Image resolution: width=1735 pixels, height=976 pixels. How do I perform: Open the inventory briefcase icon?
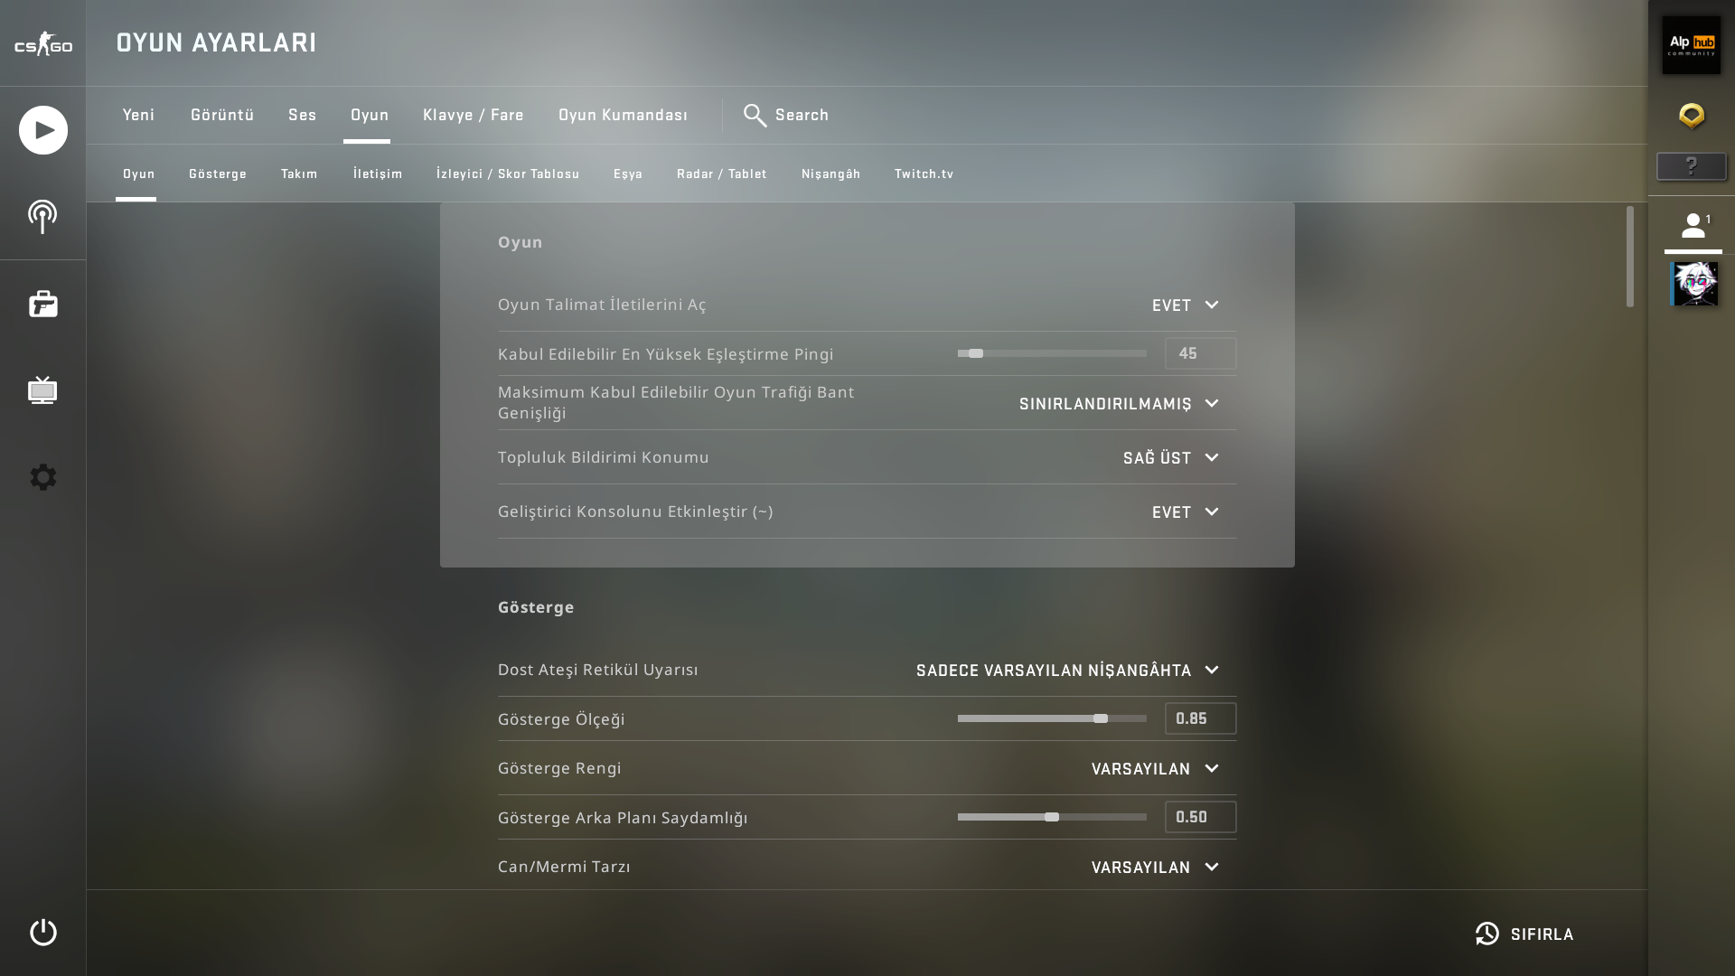click(x=42, y=304)
